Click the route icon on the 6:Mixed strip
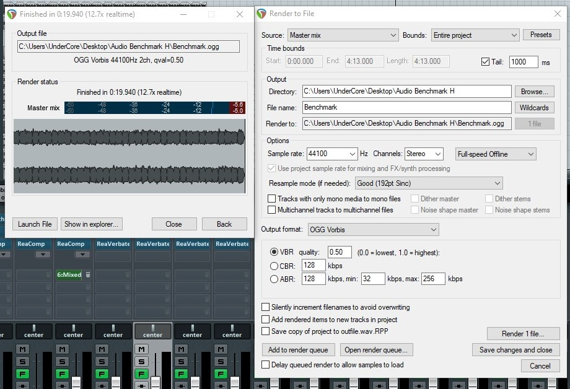 pos(62,385)
